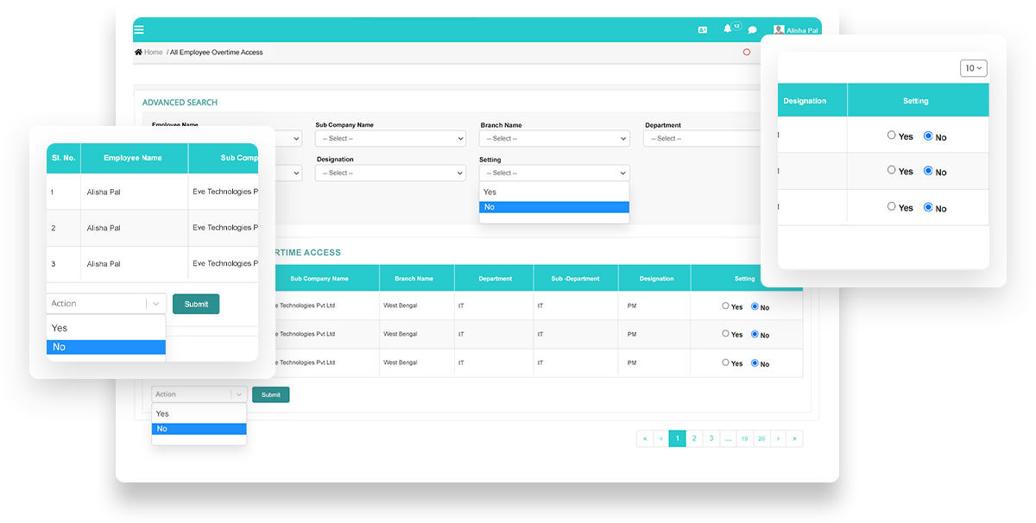
Task: Click the notification bell icon
Action: pyautogui.click(x=728, y=28)
